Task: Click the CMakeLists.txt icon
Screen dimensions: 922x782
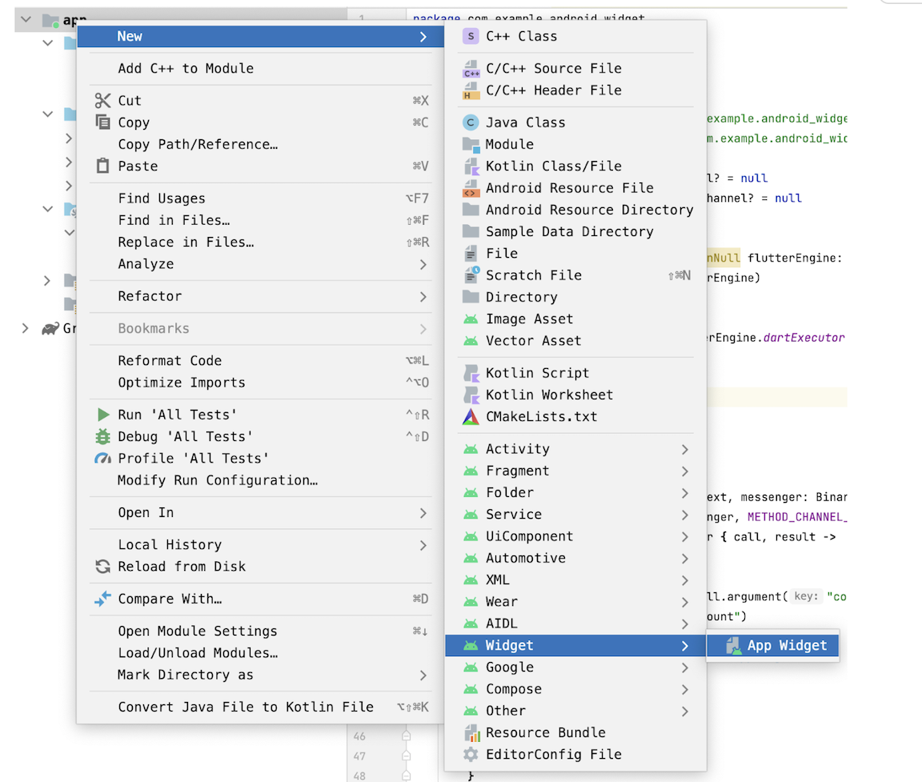Action: tap(471, 417)
